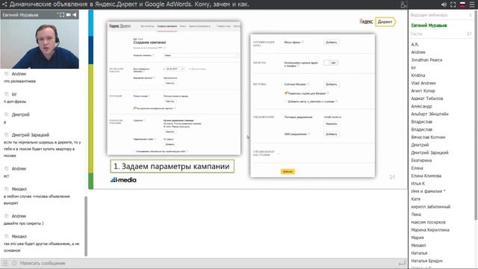Select guest Kristina in the list
478x269 pixels.
418,75
